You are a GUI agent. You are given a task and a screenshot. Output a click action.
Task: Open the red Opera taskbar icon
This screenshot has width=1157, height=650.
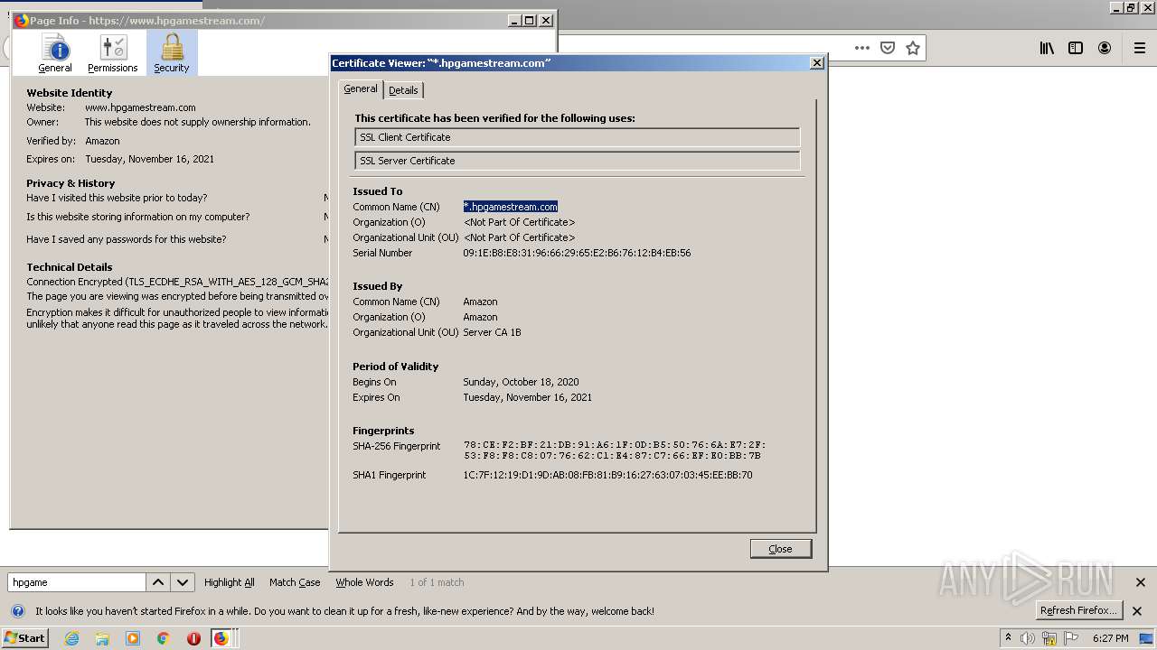[193, 638]
